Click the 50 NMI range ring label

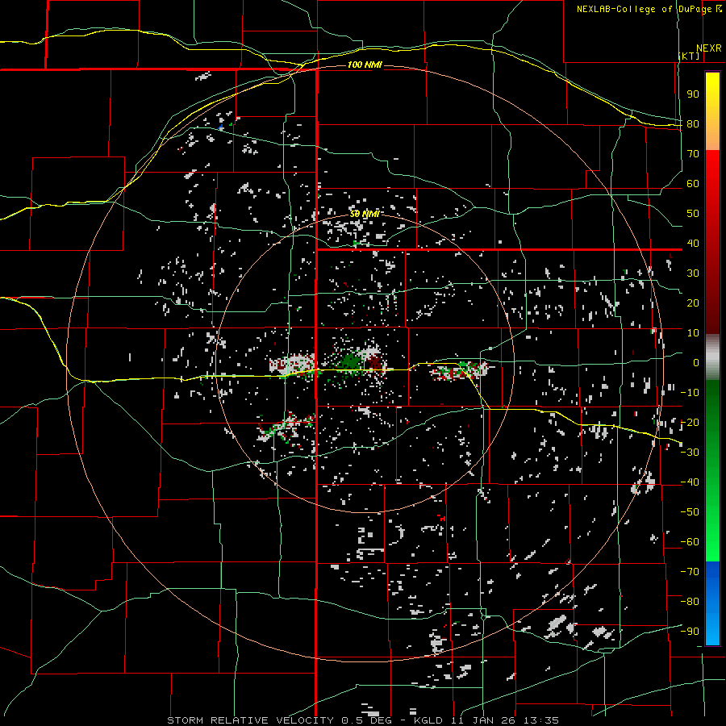365,214
